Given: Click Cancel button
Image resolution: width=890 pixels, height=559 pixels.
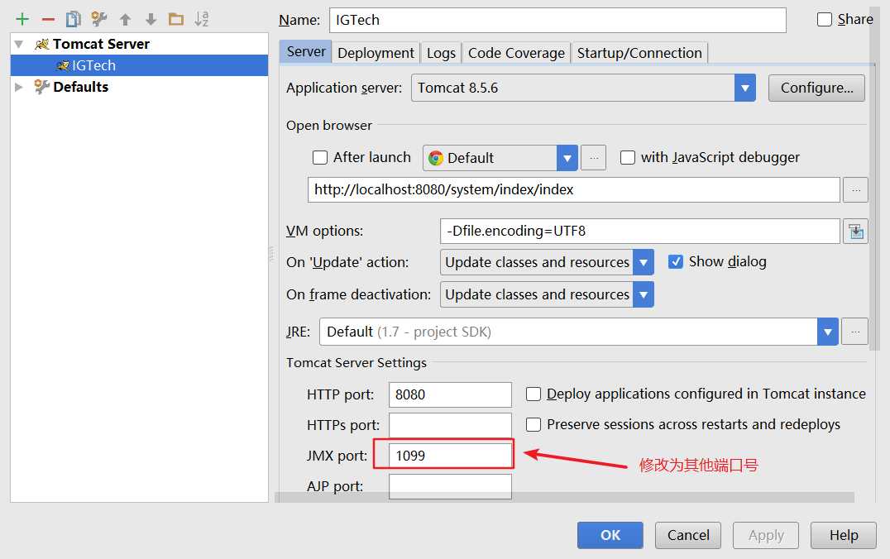Looking at the screenshot, I should 688,535.
